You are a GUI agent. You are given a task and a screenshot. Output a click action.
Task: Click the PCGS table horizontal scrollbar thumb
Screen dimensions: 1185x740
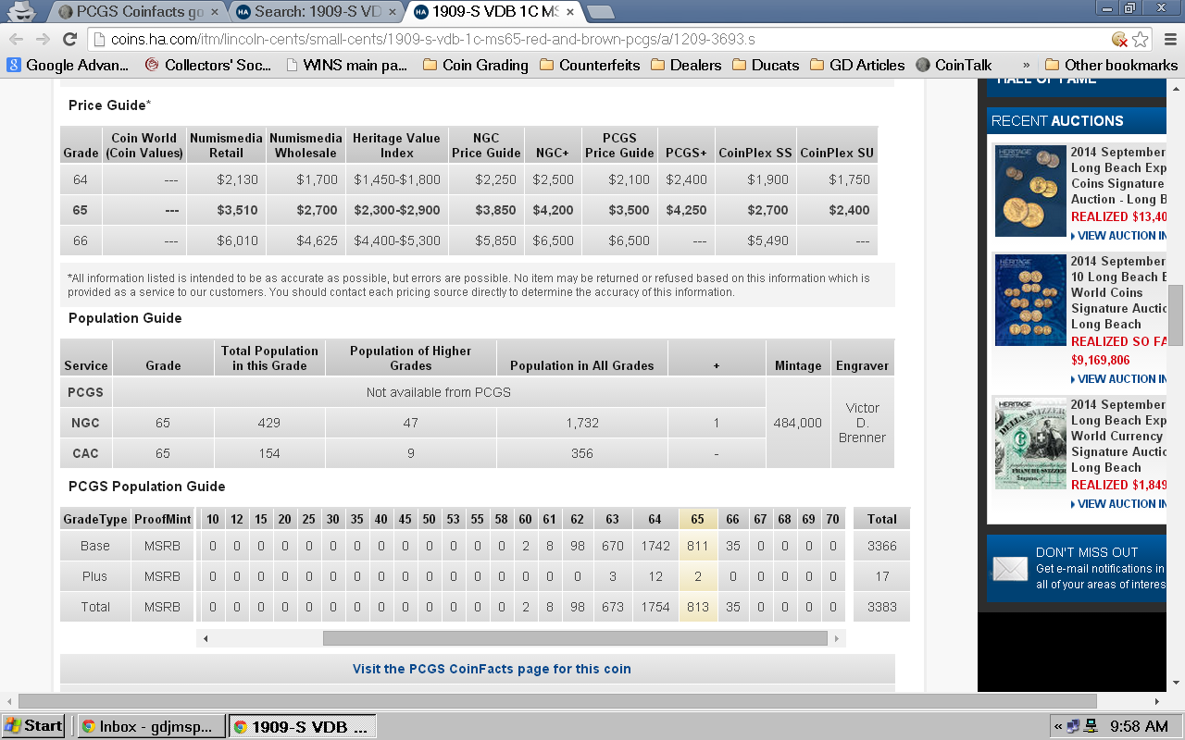pyautogui.click(x=575, y=638)
